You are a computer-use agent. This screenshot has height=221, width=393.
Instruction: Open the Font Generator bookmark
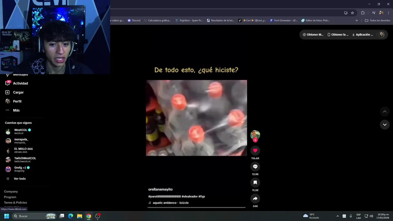click(284, 21)
